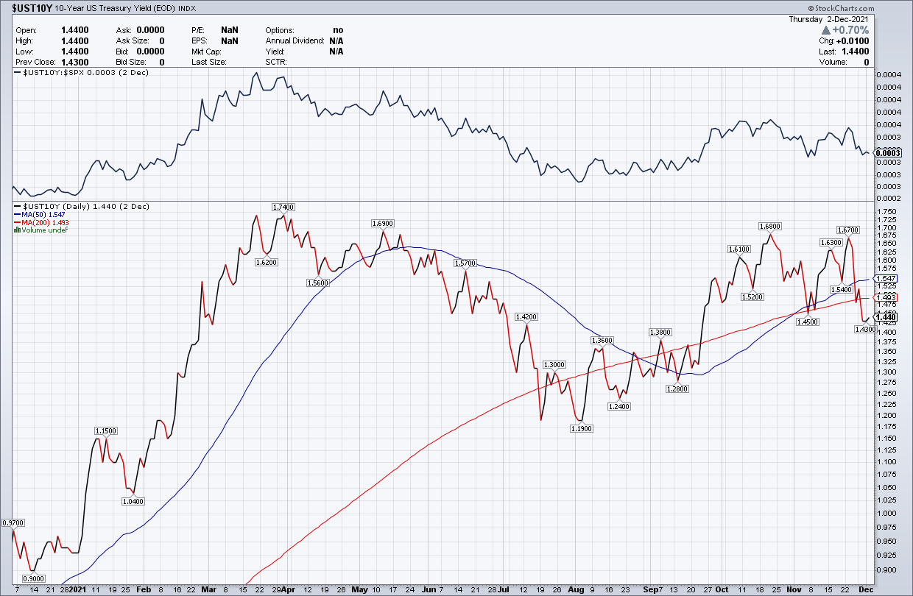The height and width of the screenshot is (596, 913).
Task: Click the 0.9700 starting price label
Action: tap(13, 522)
